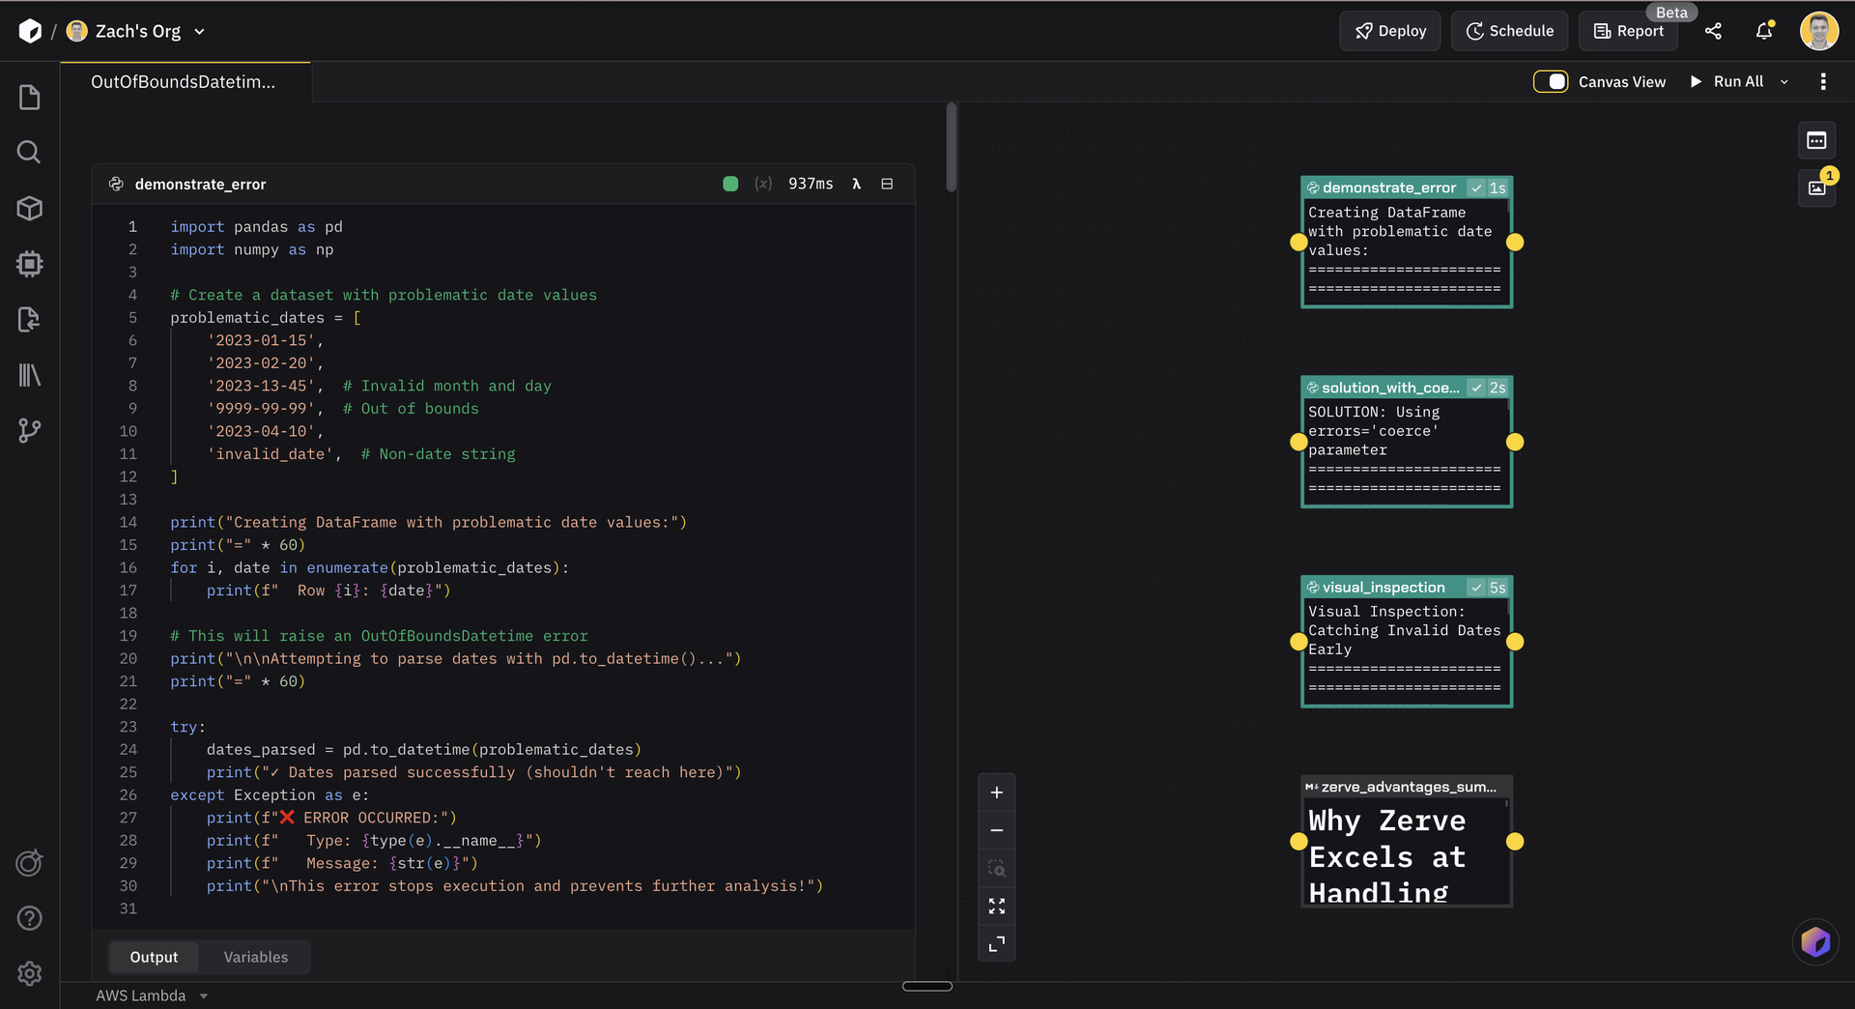Toggle the Canvas View switch
1855x1009 pixels.
1551,81
